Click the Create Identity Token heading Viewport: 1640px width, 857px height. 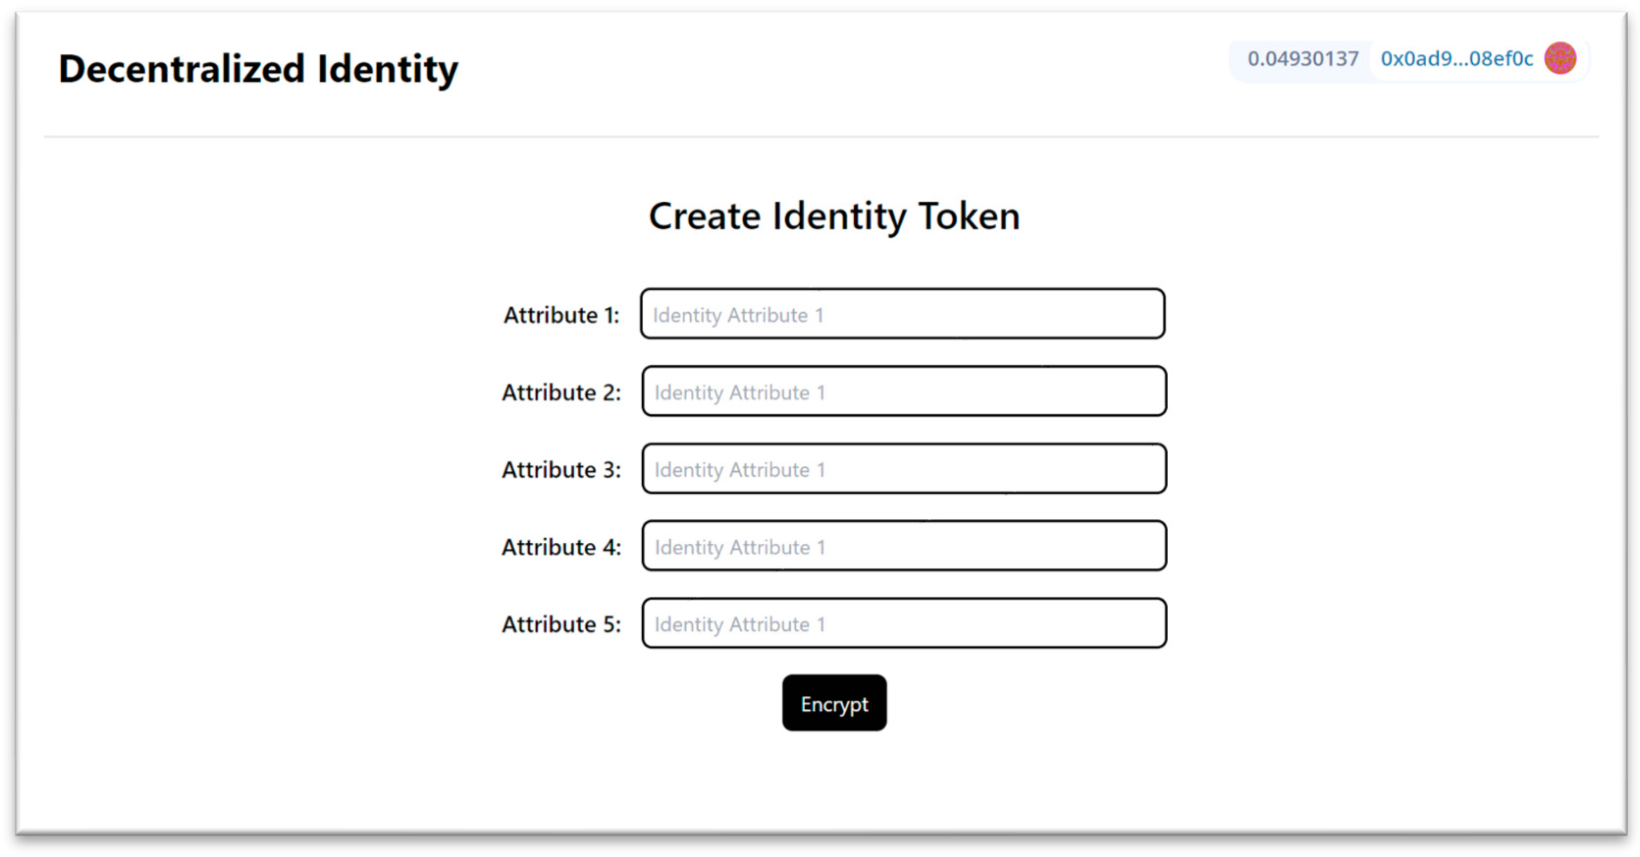[x=834, y=216]
